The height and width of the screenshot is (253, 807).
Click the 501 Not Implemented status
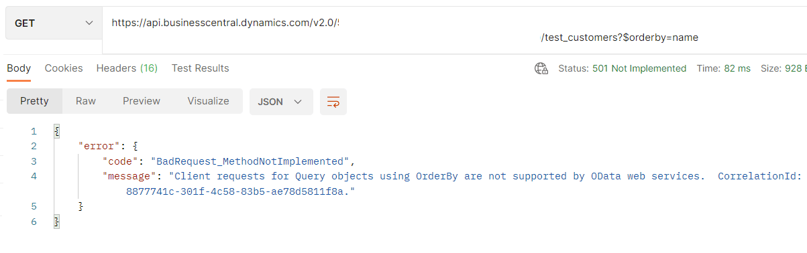tap(639, 68)
